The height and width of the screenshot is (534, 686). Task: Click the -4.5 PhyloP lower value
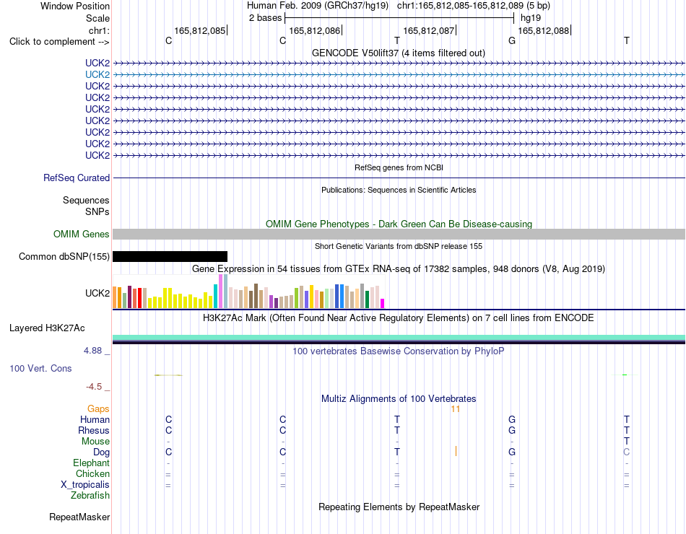[94, 387]
